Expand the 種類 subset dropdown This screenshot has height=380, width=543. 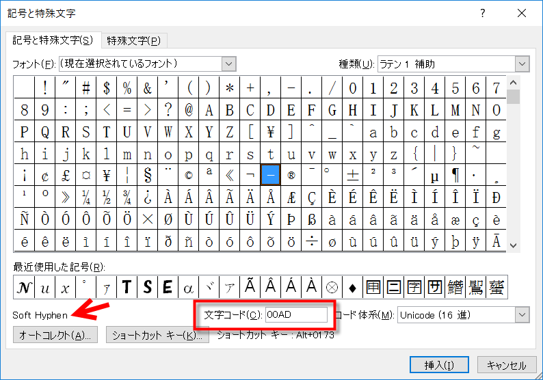[522, 64]
